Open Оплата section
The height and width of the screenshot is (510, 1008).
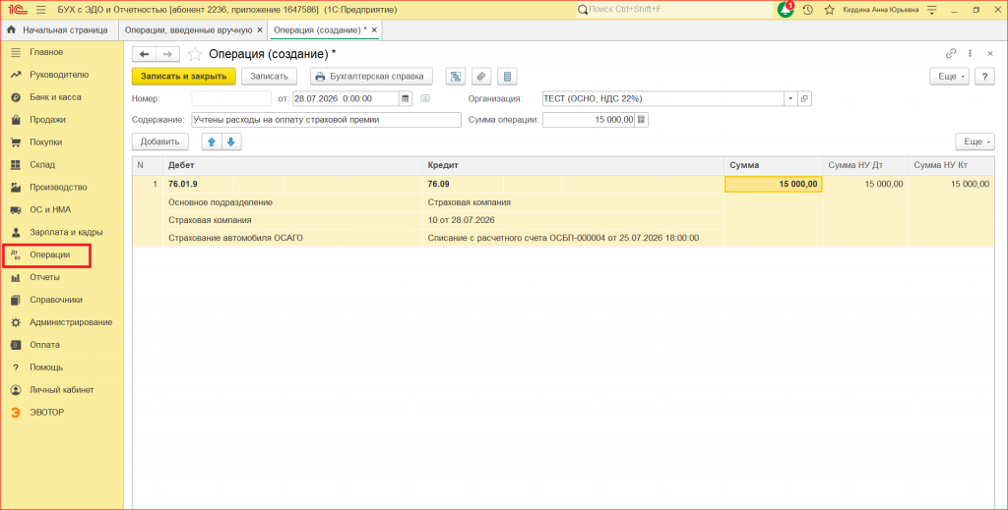pyautogui.click(x=45, y=345)
